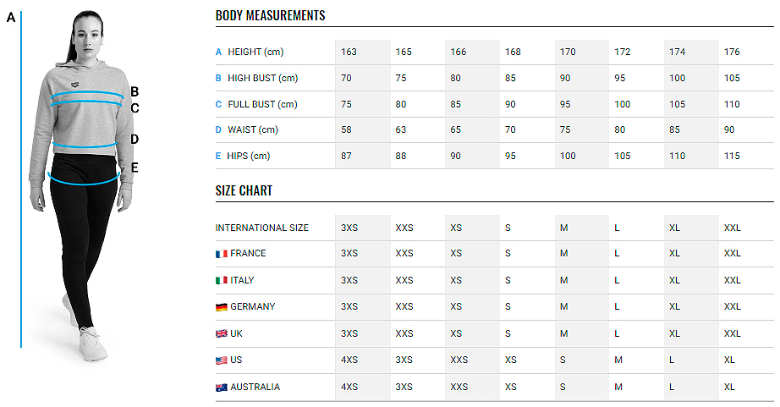Image resolution: width=780 pixels, height=407 pixels.
Task: Click the 4XS cell in the US row
Action: pyautogui.click(x=349, y=360)
